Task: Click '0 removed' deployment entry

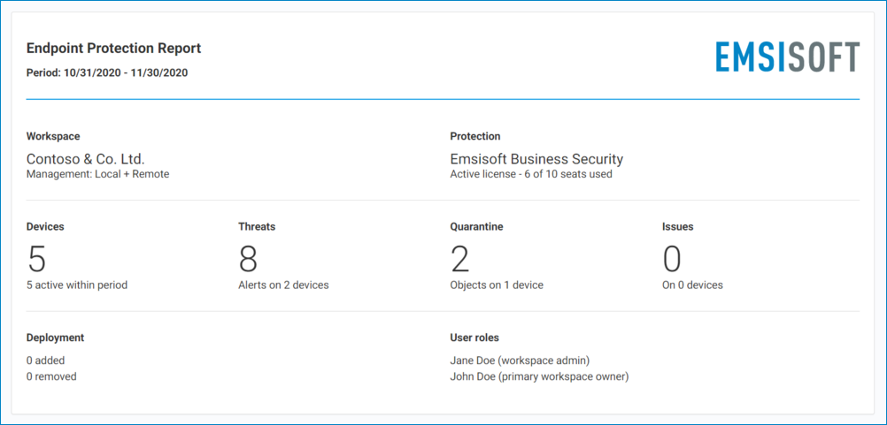Action: pyautogui.click(x=51, y=376)
